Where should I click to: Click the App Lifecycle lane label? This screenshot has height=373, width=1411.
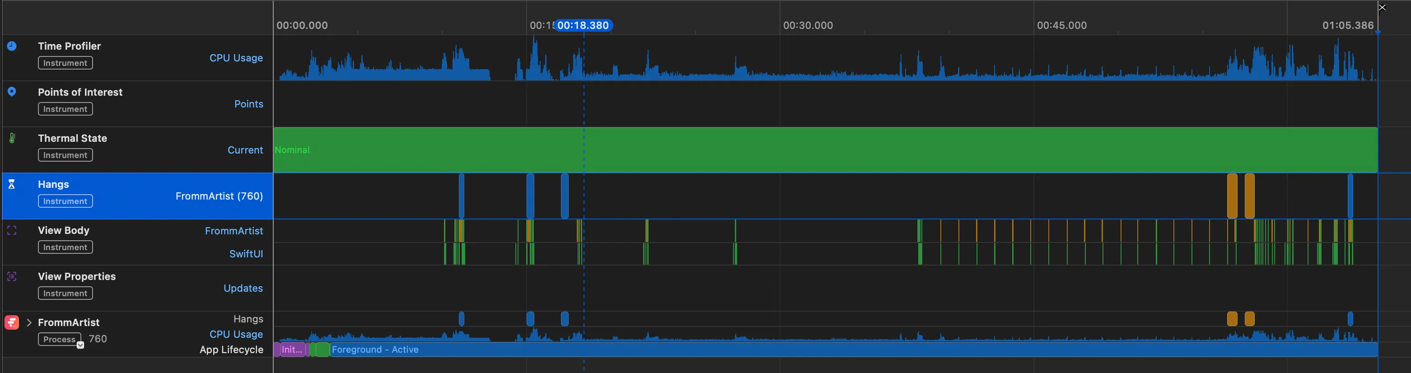pyautogui.click(x=231, y=350)
